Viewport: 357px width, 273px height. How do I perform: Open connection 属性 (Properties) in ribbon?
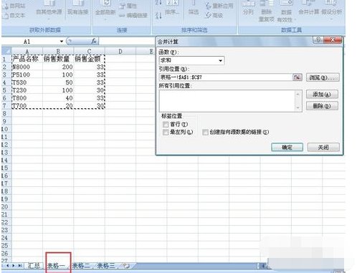coord(128,6)
